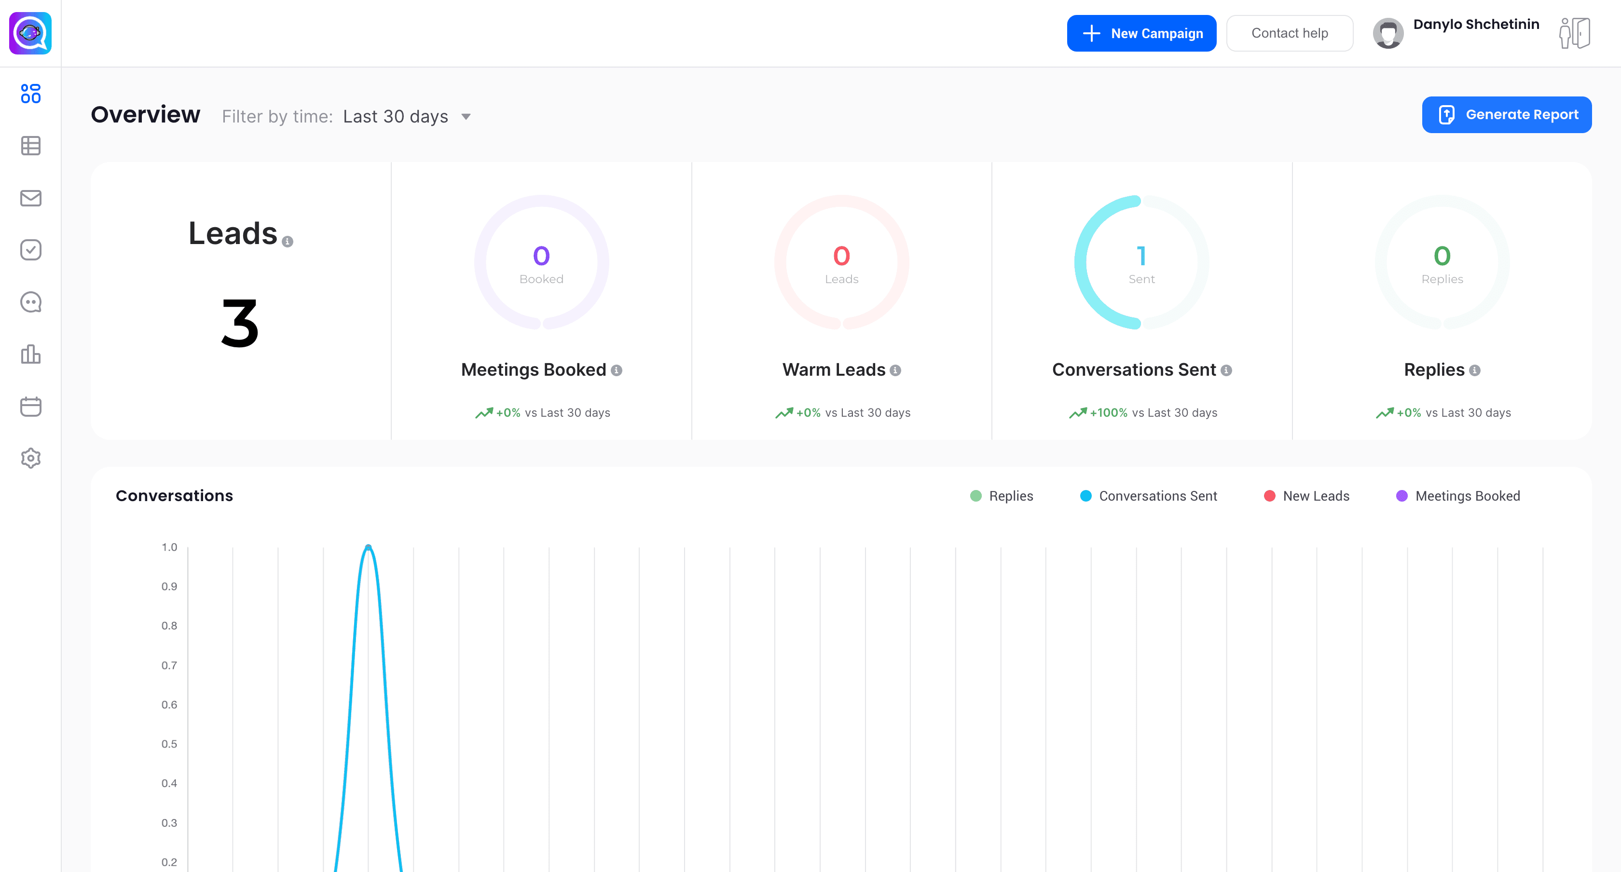Open the table list sidebar icon
1621x872 pixels.
pos(30,146)
